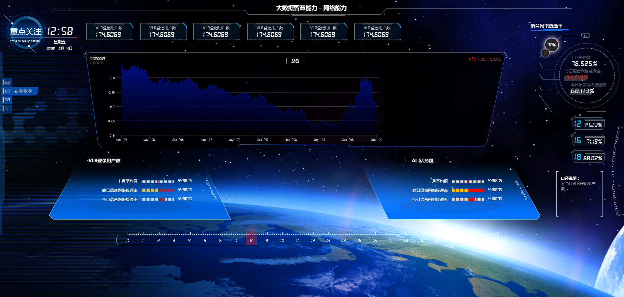Select hour 0 on the timeline
The image size is (624, 297).
point(128,241)
